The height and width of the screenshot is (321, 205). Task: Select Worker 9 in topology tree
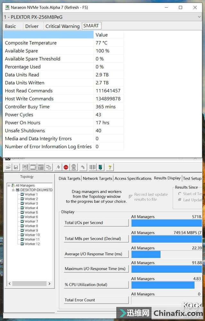pyautogui.click(x=31, y=230)
